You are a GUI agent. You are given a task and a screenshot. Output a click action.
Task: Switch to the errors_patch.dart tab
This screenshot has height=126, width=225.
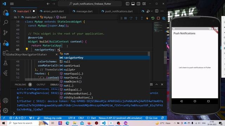pos(53,11)
